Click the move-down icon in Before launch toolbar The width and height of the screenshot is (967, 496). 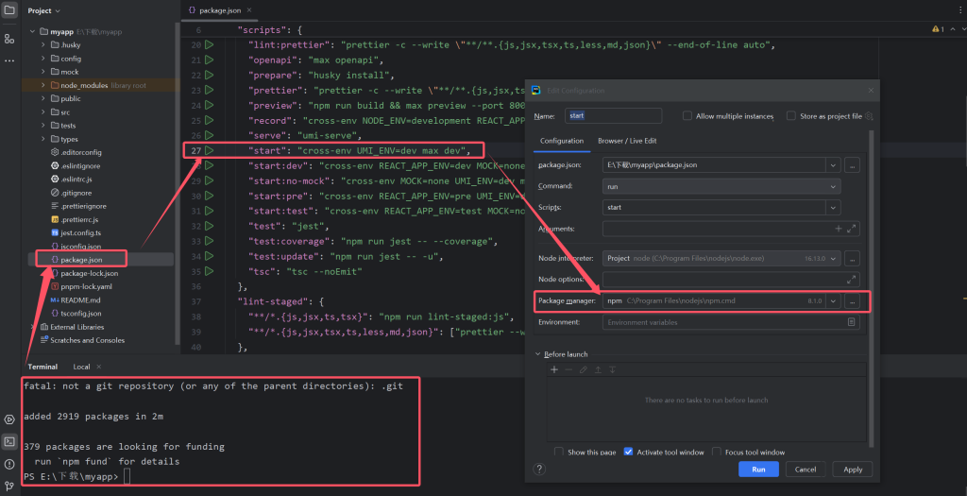click(x=612, y=369)
